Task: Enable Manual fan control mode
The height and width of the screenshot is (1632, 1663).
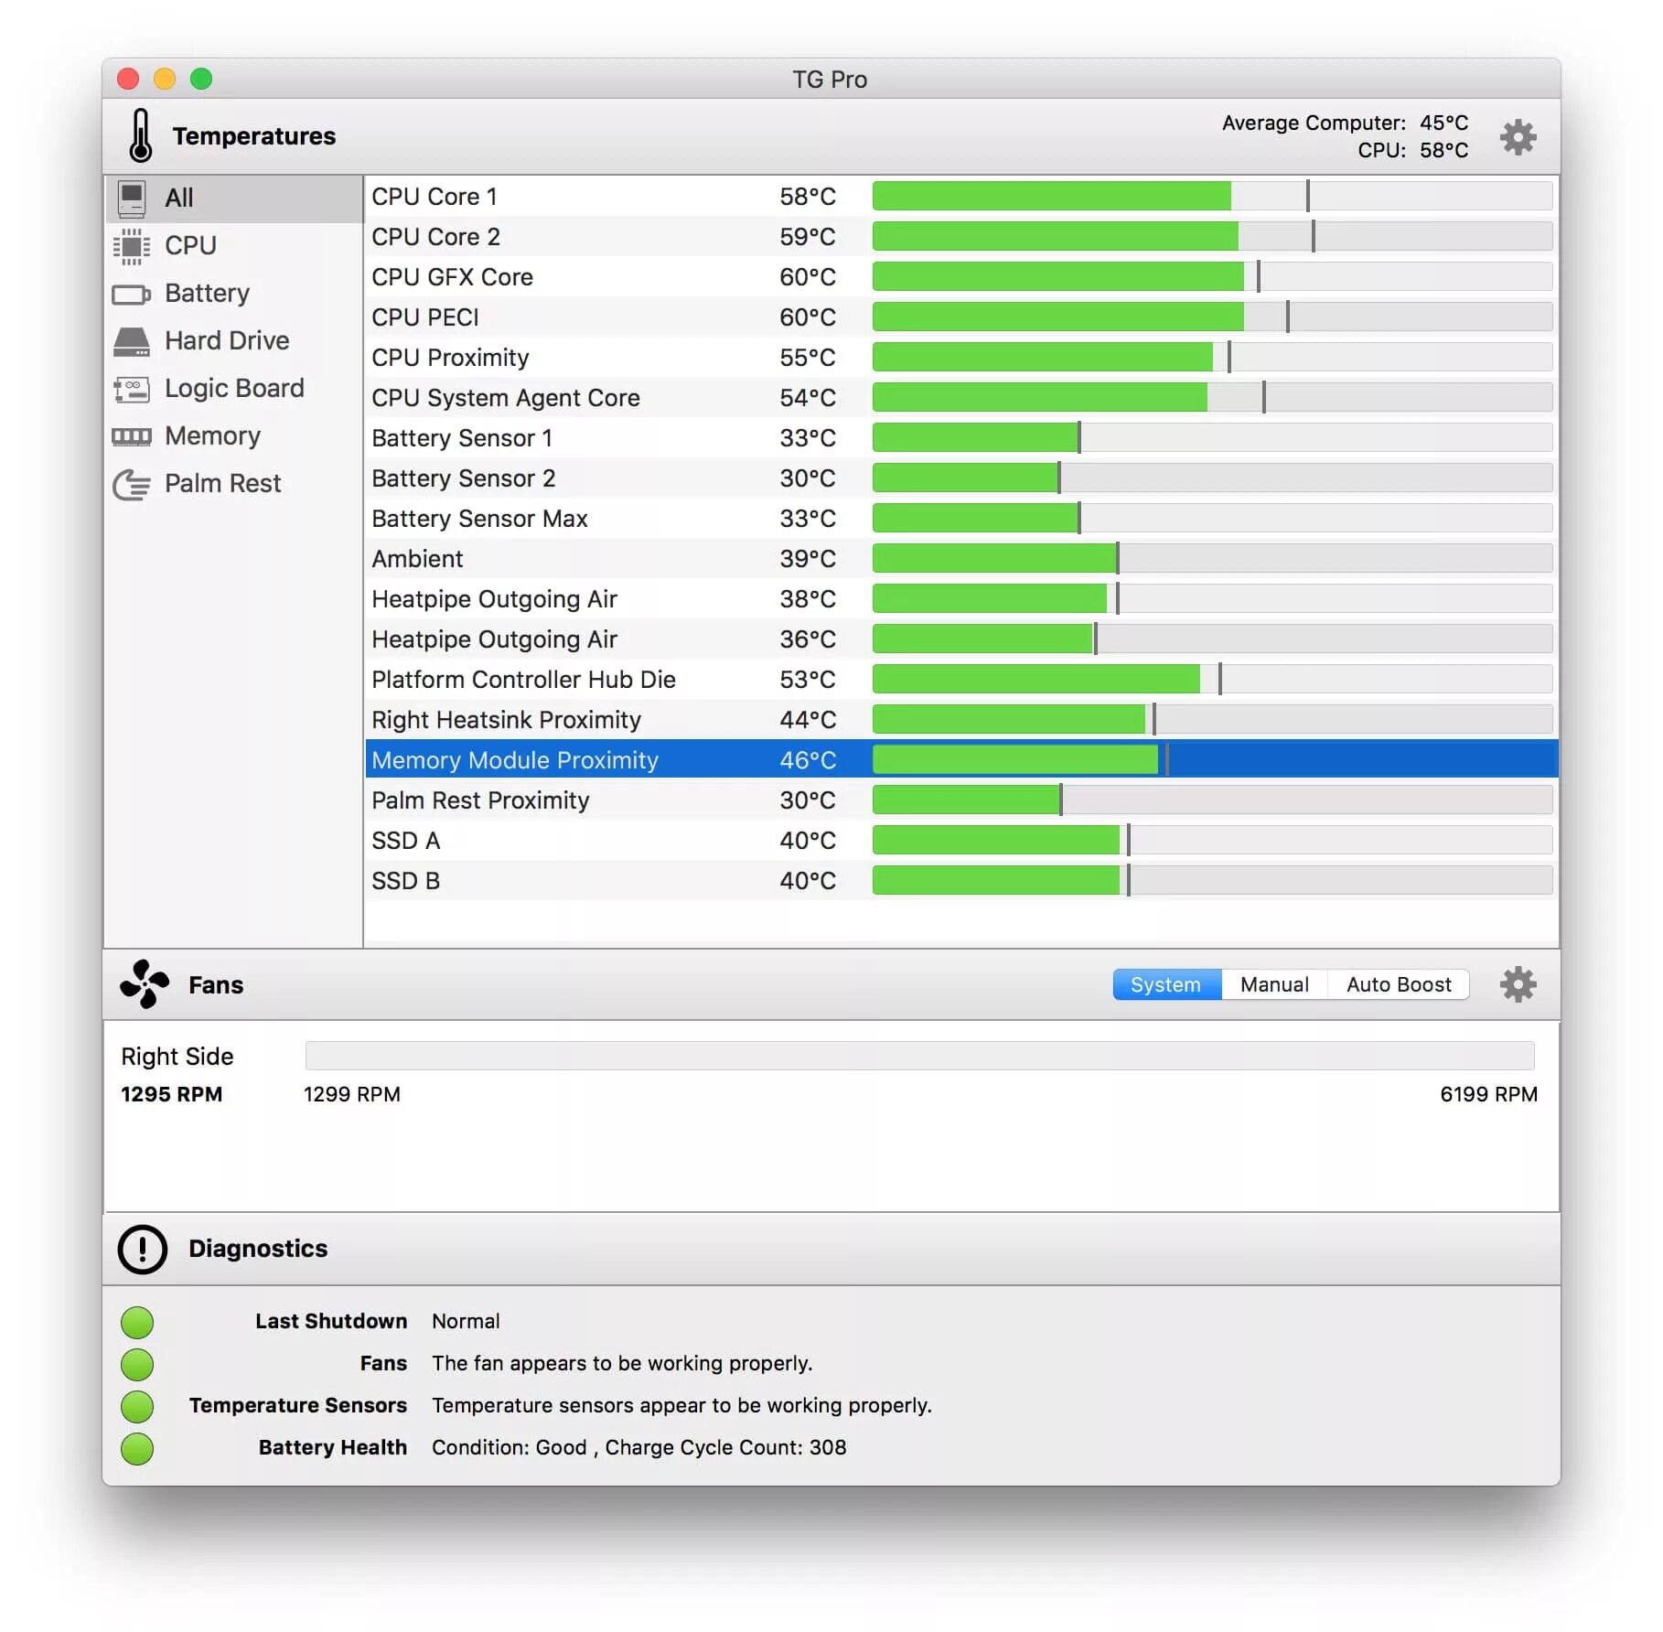Action: 1274,984
